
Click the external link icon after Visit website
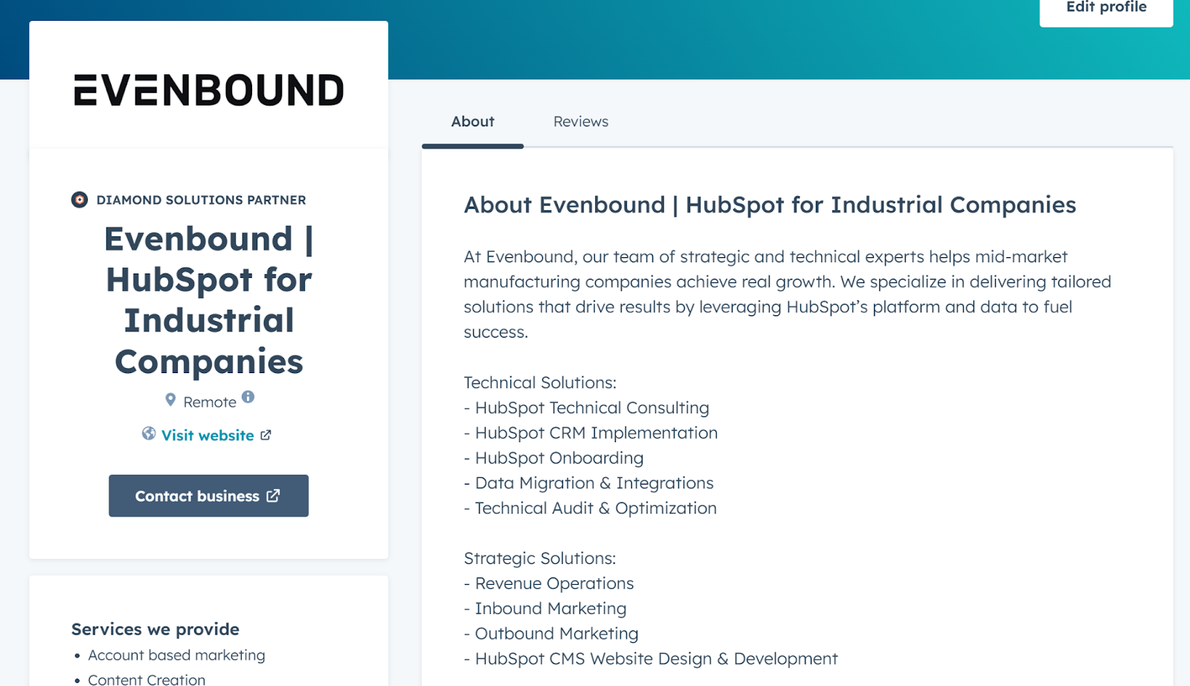[x=266, y=436]
